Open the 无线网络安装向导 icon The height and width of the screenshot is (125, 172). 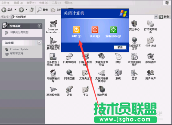pyautogui.click(x=102, y=76)
